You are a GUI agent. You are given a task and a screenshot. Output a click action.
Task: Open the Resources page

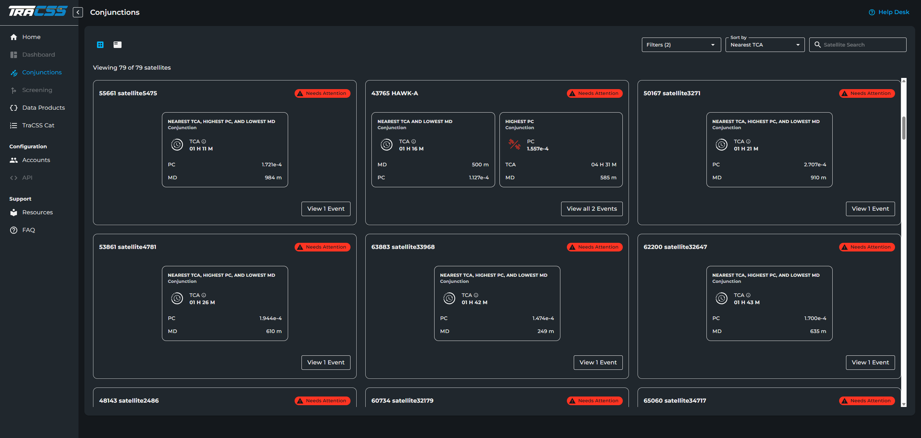point(37,213)
